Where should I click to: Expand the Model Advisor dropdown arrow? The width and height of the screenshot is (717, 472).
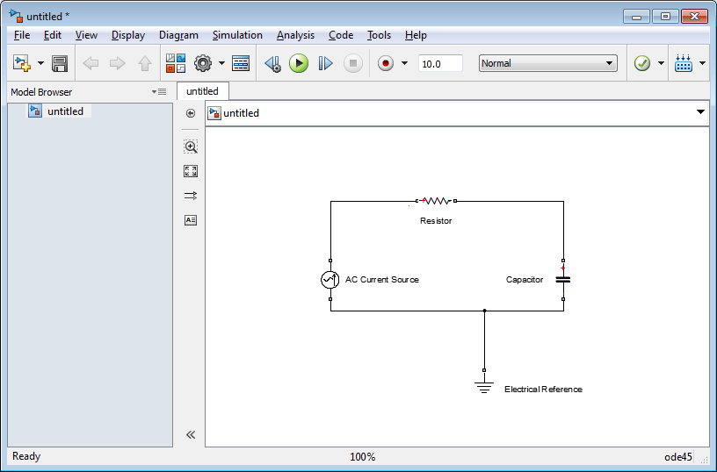coord(661,63)
